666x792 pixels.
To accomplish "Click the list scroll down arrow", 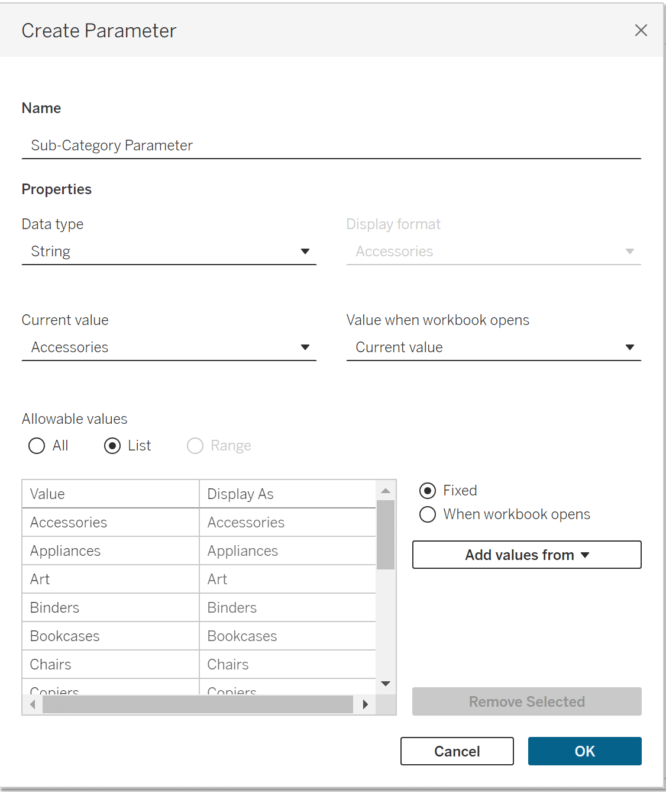I will click(x=386, y=684).
